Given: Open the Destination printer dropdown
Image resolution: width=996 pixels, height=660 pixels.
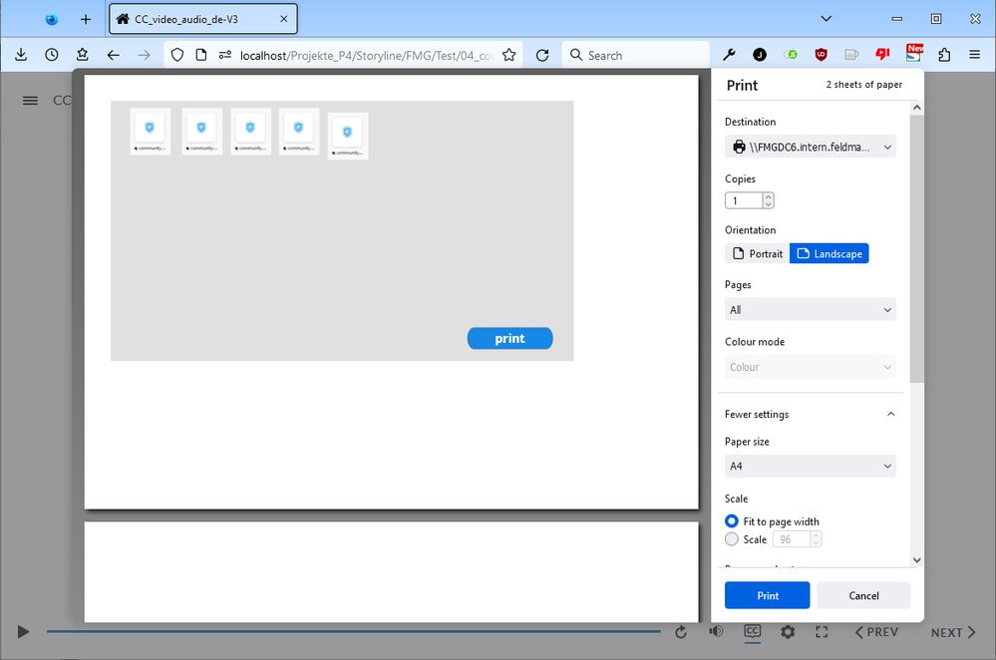Looking at the screenshot, I should [810, 147].
